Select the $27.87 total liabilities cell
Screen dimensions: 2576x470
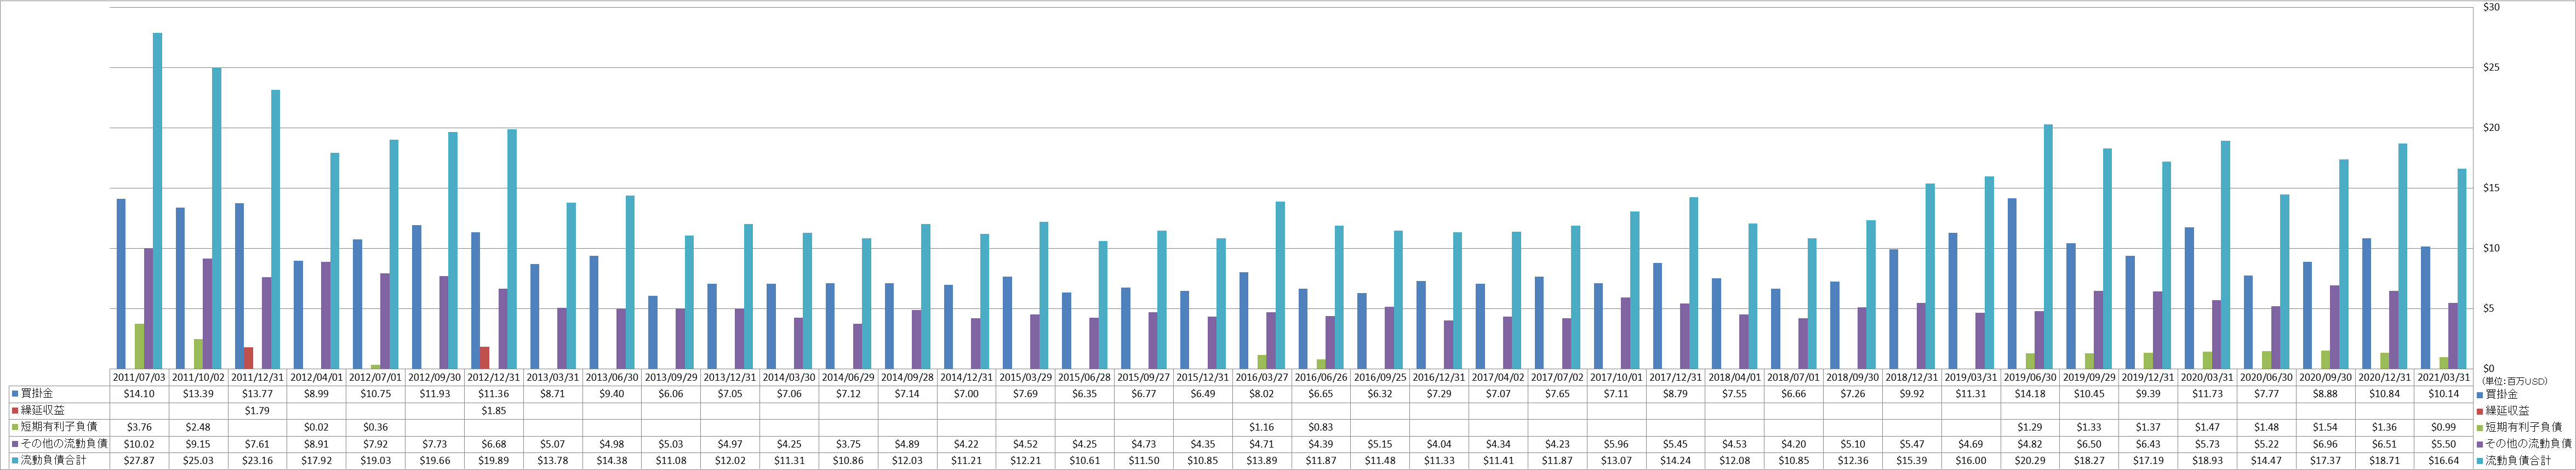[140, 460]
